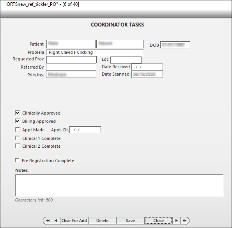This screenshot has width=232, height=228.
Task: Uncheck Billing Approved checkbox
Action: [18, 121]
